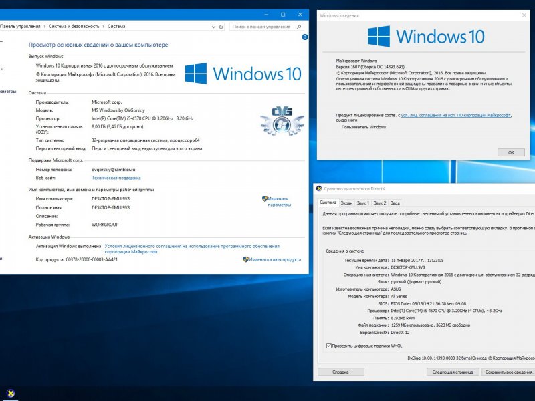Click the "Изменить ключ продукта" link
Image resolution: width=535 pixels, height=401 pixels.
275,259
